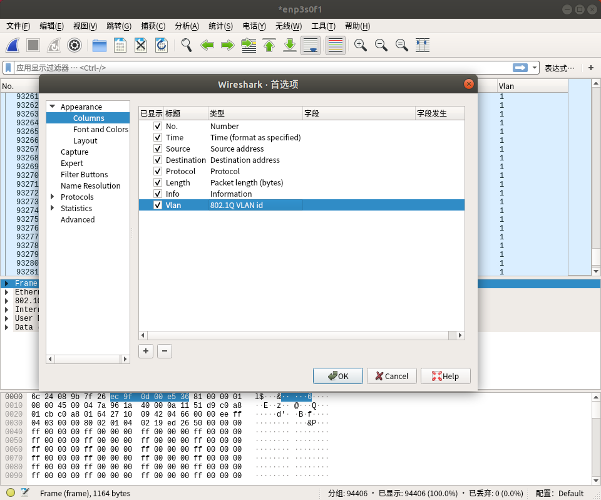The height and width of the screenshot is (500, 601).
Task: Apply display filter arrow button
Action: point(520,68)
